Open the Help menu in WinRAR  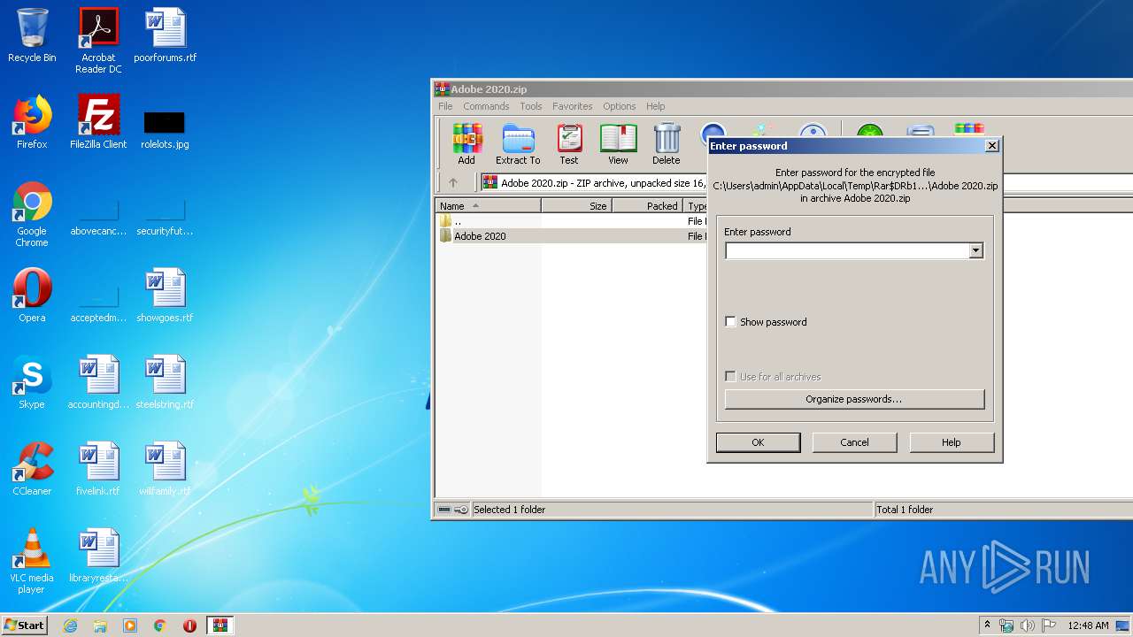point(656,106)
